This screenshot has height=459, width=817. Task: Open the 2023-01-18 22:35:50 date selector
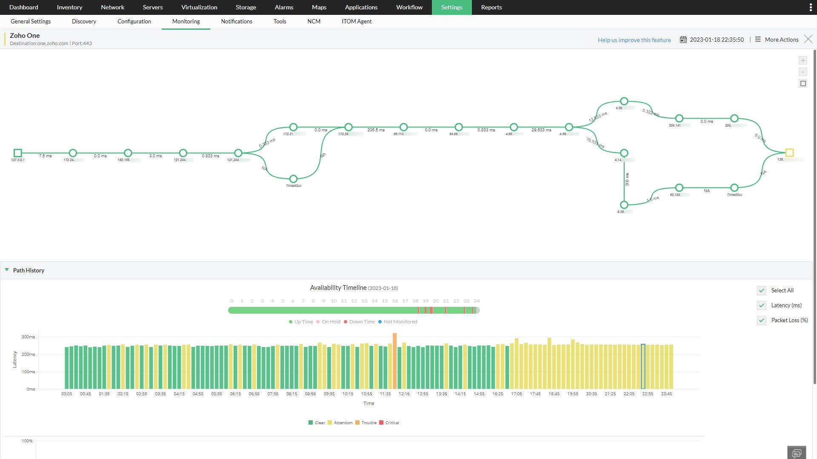(x=717, y=40)
